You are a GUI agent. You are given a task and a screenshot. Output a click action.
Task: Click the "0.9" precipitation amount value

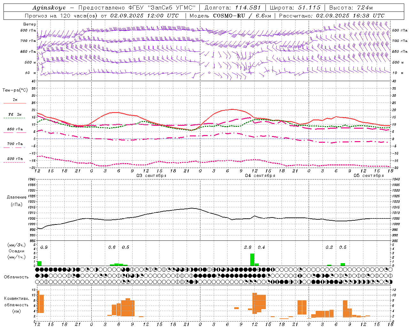pyautogui.click(x=44, y=247)
